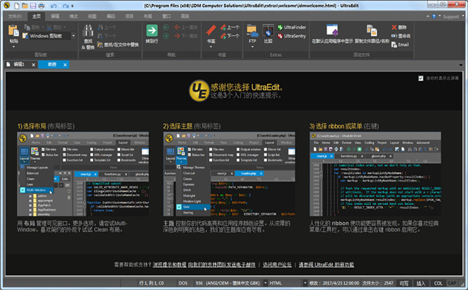Click the Compare (比较) icon
The width and height of the screenshot is (468, 290).
(268, 34)
